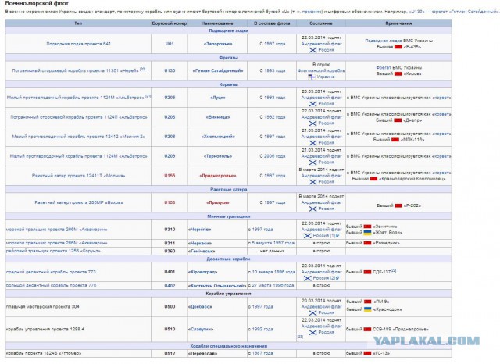
Task: Click hull number «U500» cell
Action: point(170,307)
